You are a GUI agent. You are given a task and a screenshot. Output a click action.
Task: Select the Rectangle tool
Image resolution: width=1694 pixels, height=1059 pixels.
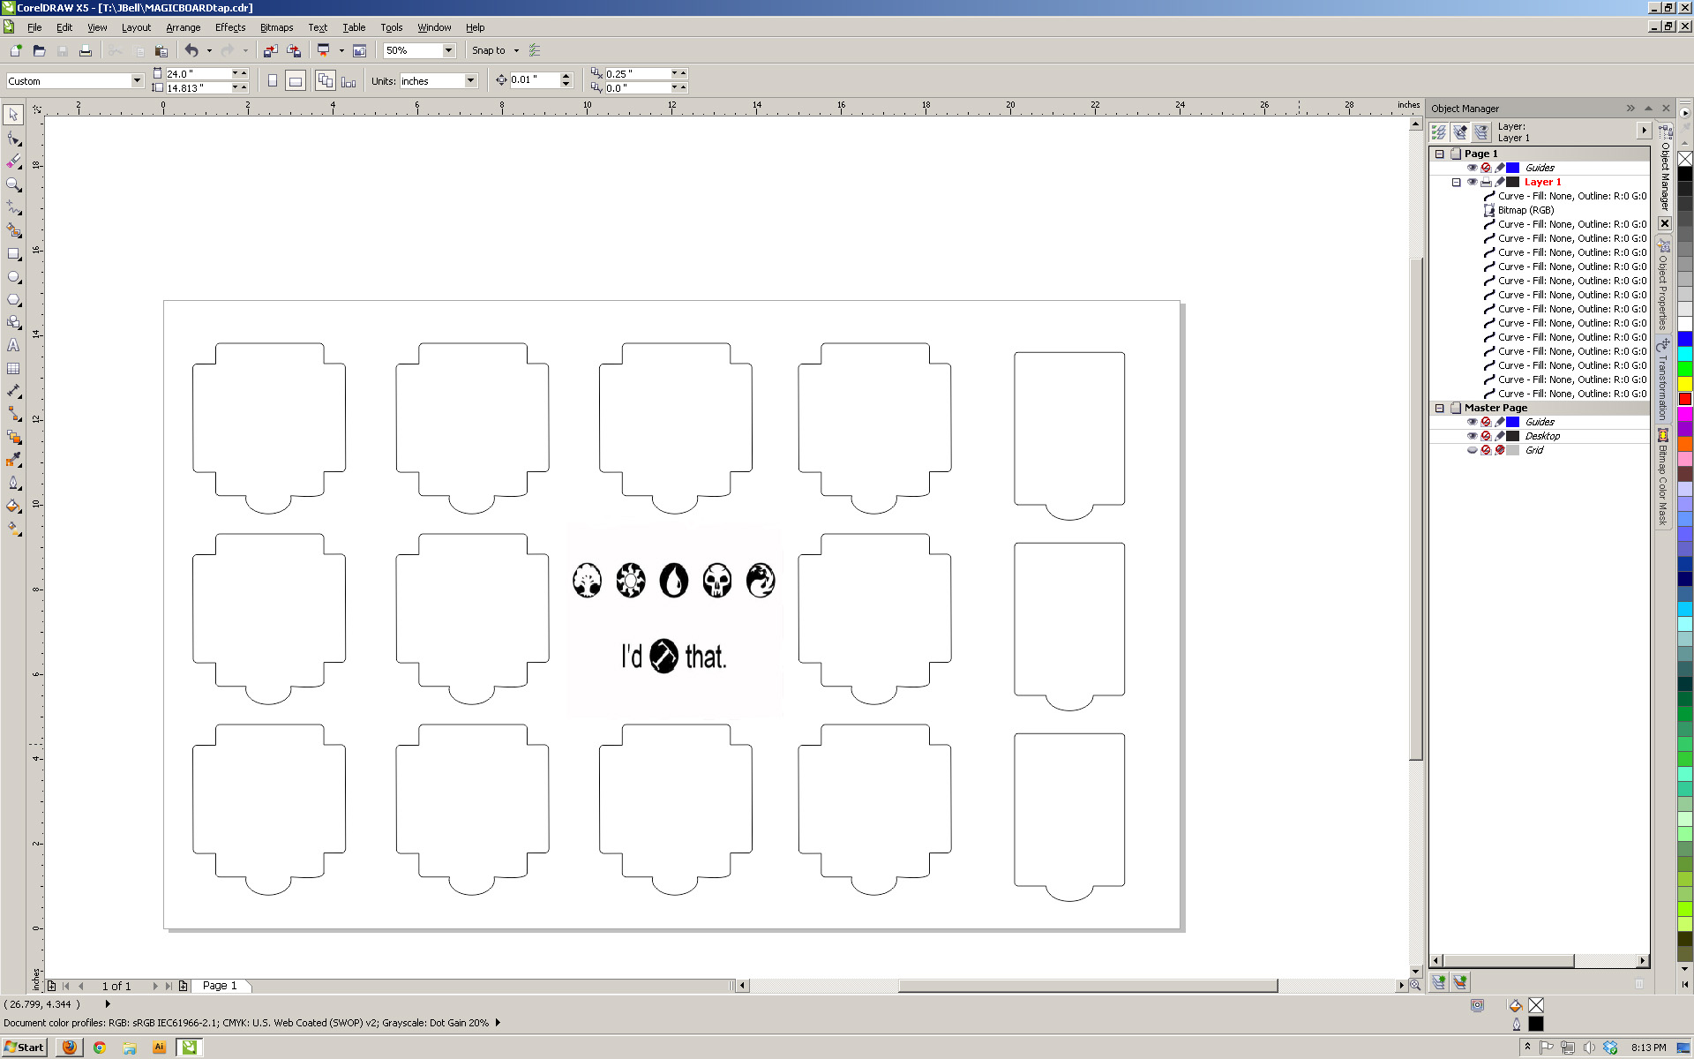13,254
